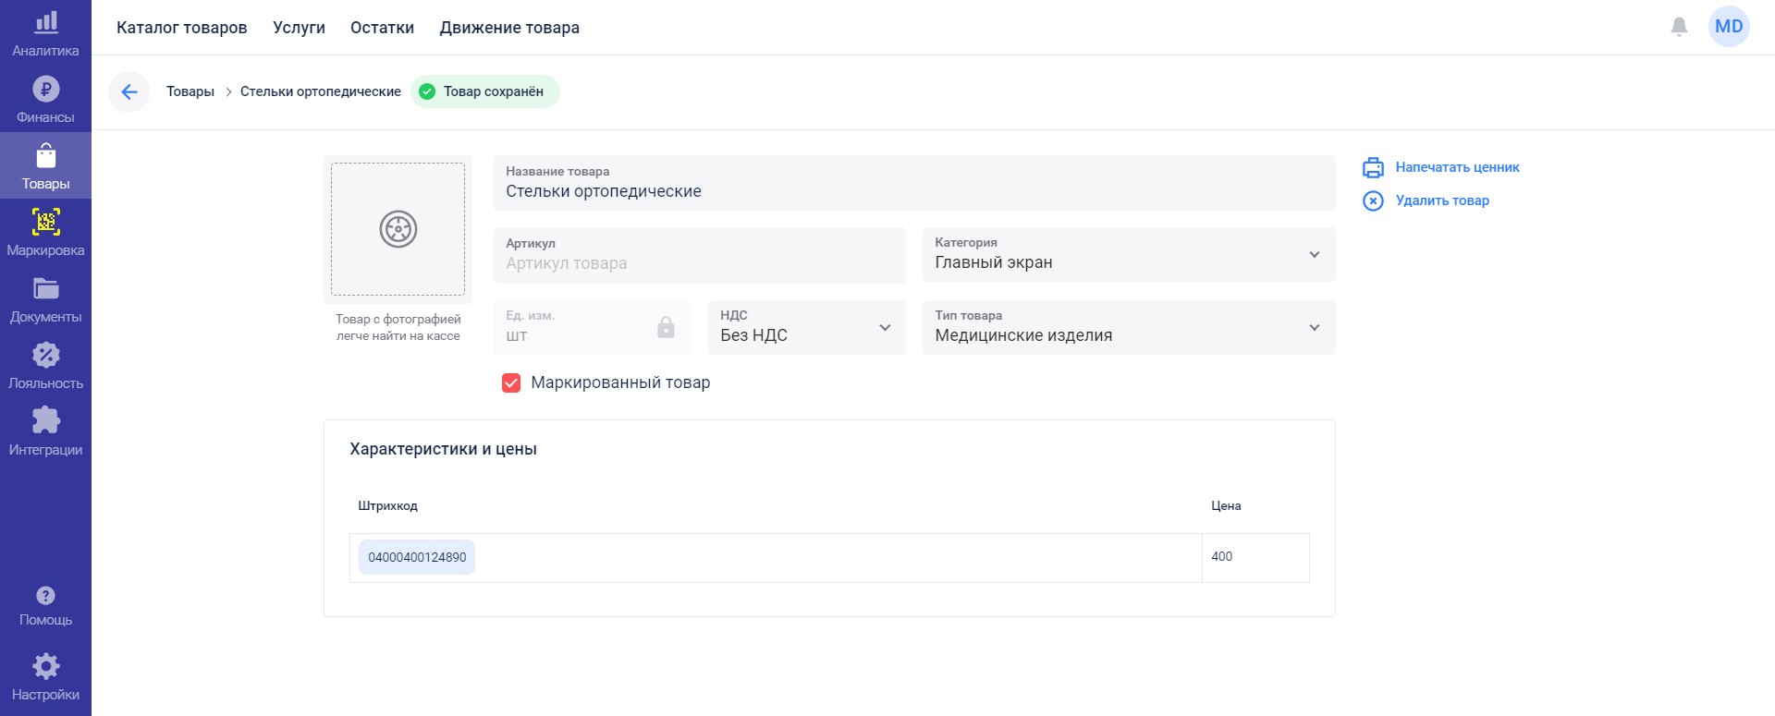
Task: Open the Аналитика section in sidebar
Action: pyautogui.click(x=45, y=33)
